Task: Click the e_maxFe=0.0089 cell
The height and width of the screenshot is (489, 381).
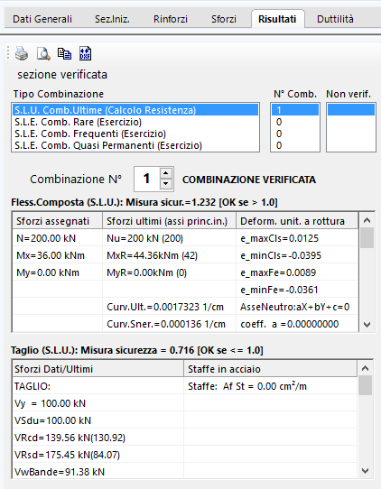Action: coord(297,272)
